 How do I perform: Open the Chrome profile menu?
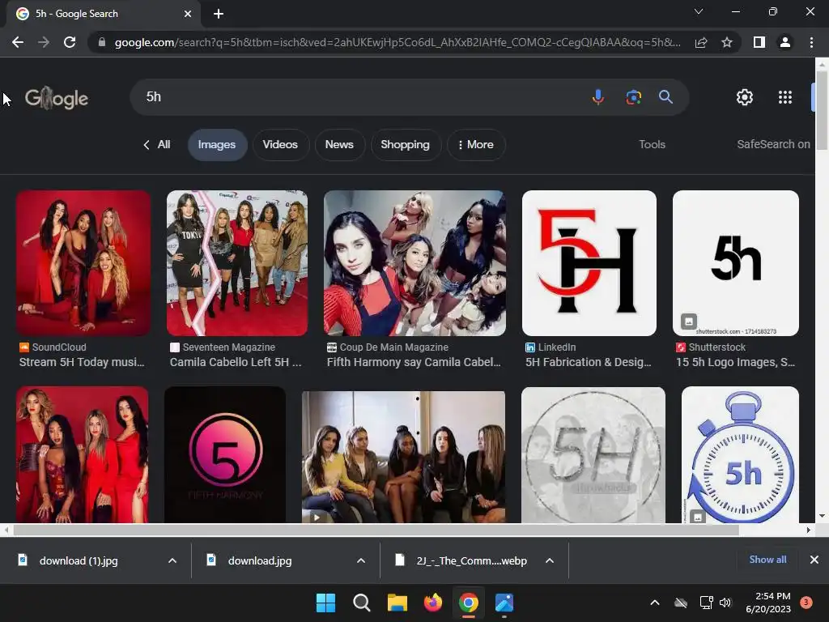tap(785, 42)
